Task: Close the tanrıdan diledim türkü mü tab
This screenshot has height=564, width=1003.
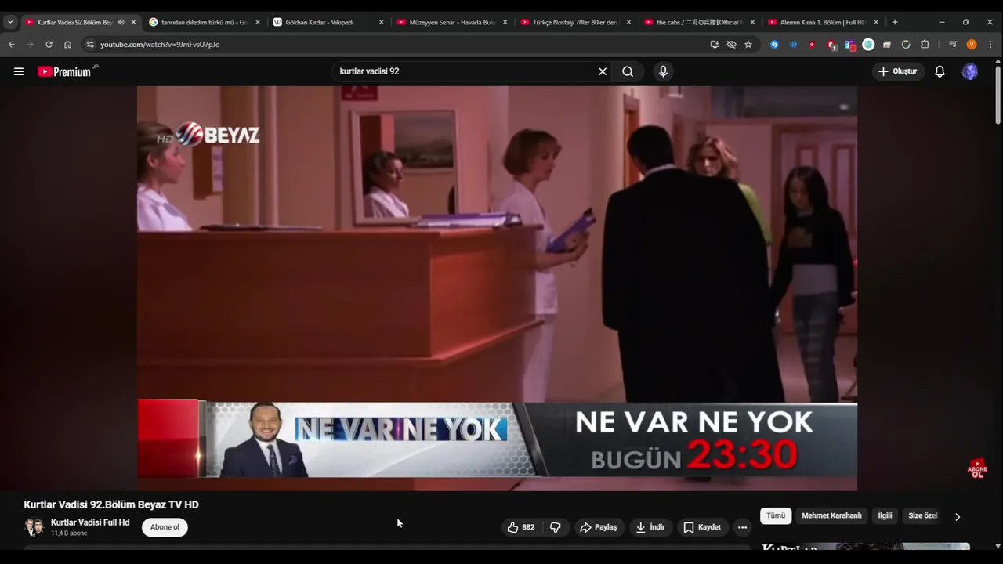Action: coord(258,22)
